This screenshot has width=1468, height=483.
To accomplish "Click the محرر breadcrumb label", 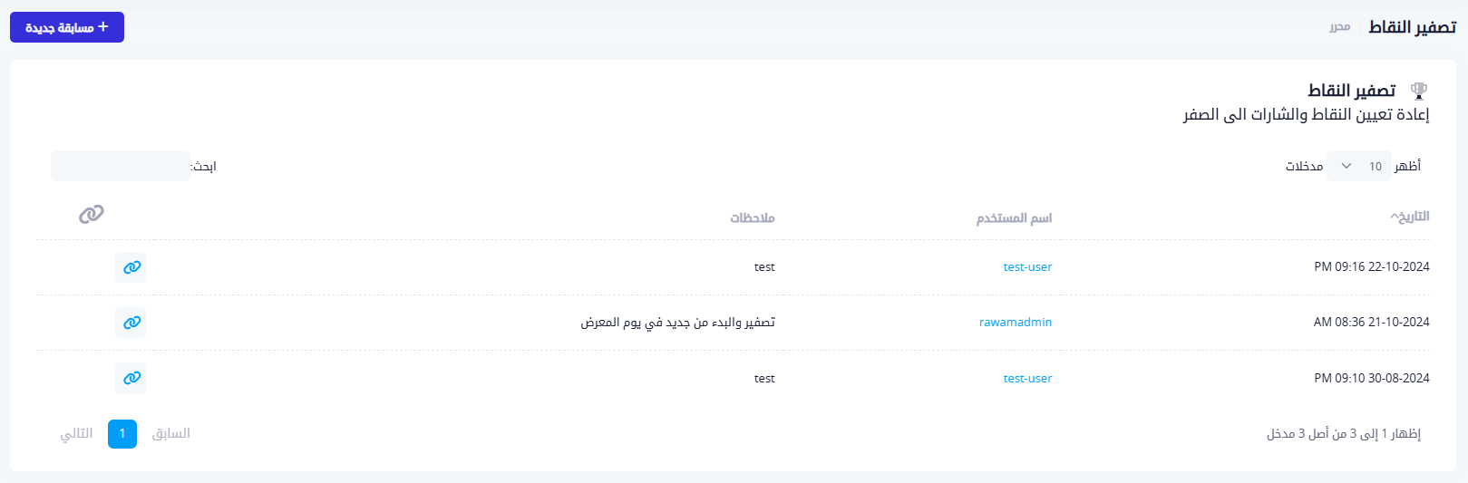I will click(x=1339, y=28).
